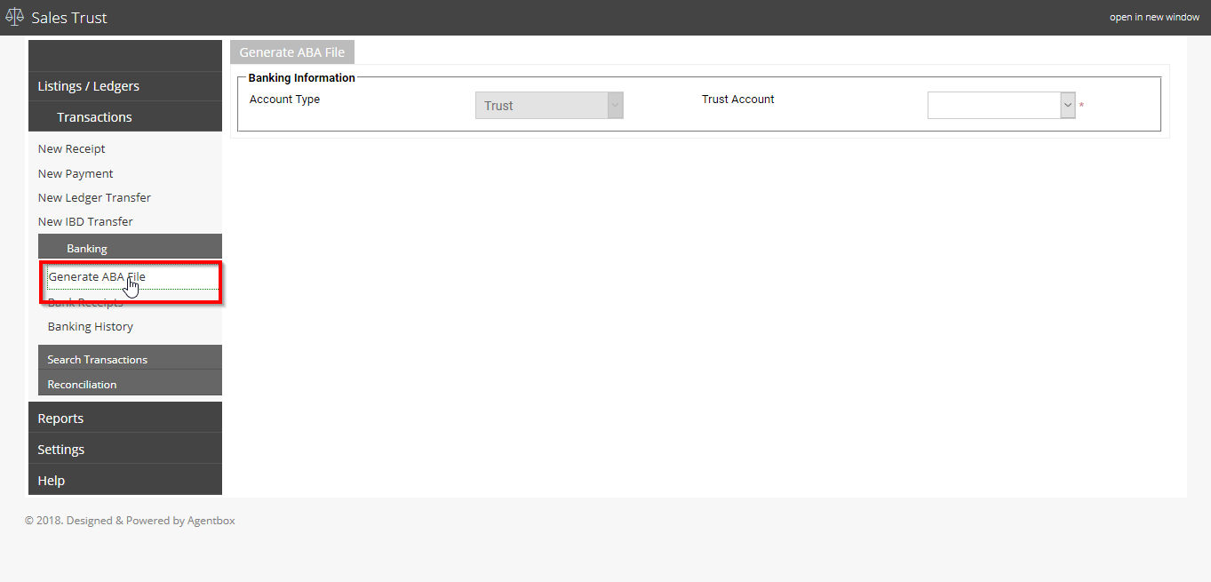The width and height of the screenshot is (1211, 582).
Task: Expand the Listings / Ledgers section
Action: pyautogui.click(x=125, y=86)
